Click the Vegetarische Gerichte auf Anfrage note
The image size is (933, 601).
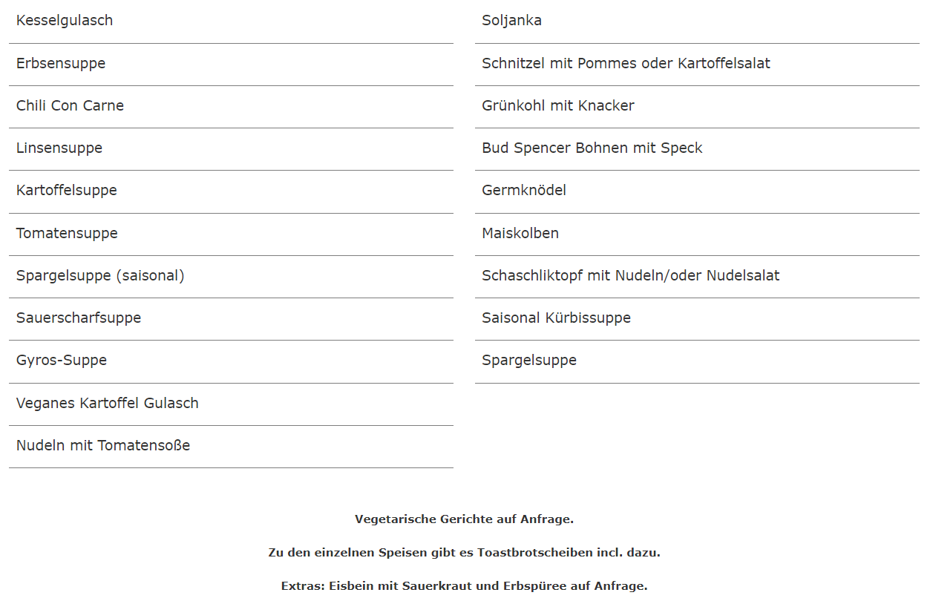click(x=465, y=519)
